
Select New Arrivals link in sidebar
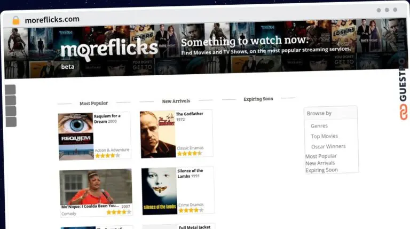pos(320,163)
